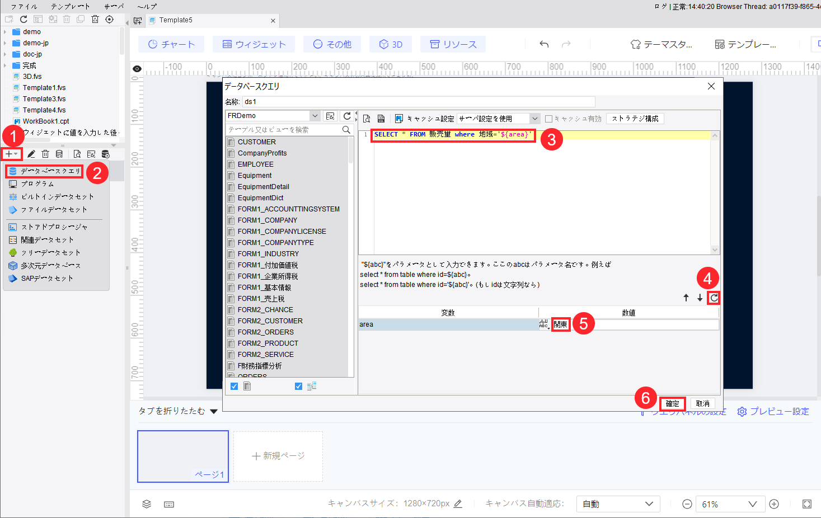Click the preview SQL query icon in dialog
821x518 pixels.
coord(367,119)
